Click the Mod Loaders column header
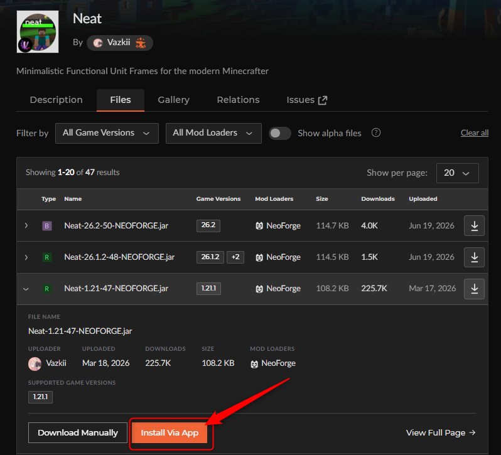 pos(274,198)
